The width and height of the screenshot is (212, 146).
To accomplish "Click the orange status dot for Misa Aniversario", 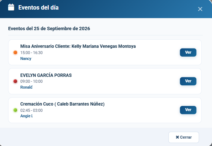I will pyautogui.click(x=15, y=53).
